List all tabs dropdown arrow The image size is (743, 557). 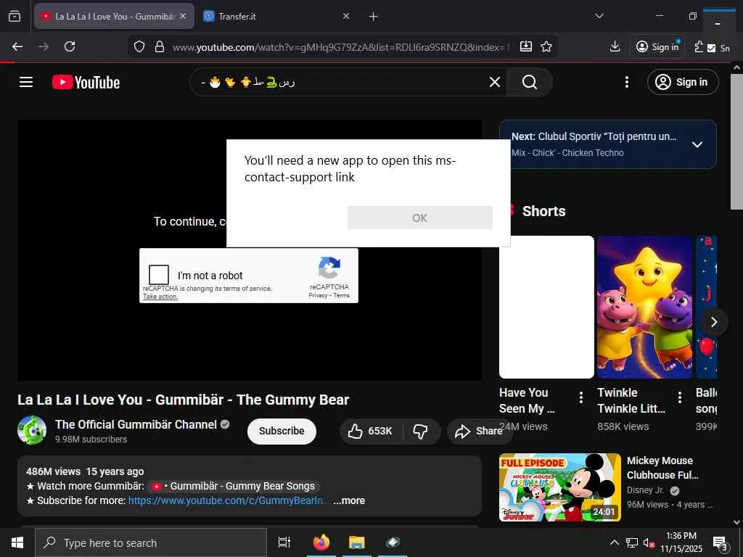tap(599, 16)
